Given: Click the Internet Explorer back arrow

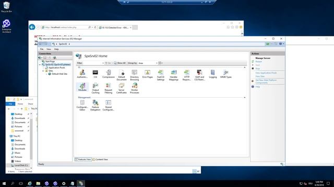Looking at the screenshot, I should [x=32, y=27].
